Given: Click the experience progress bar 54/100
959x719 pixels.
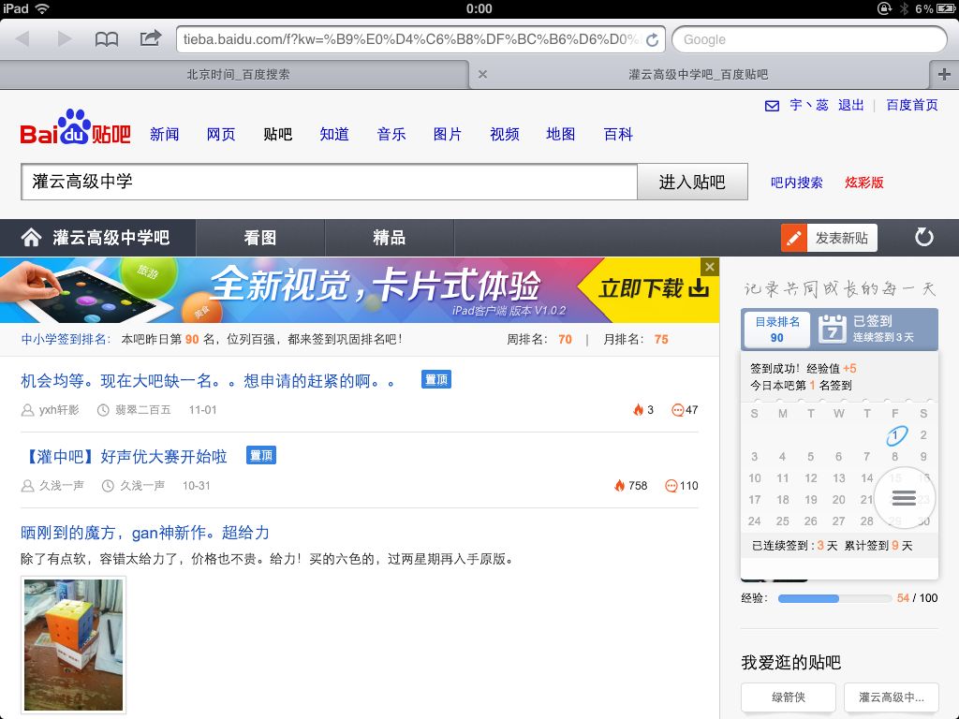Looking at the screenshot, I should point(834,598).
